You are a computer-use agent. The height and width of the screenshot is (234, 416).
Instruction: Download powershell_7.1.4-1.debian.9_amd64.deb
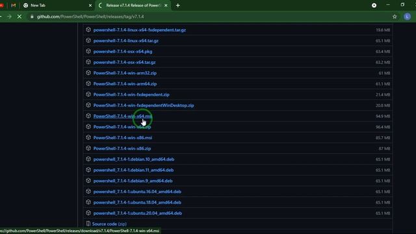point(133,181)
